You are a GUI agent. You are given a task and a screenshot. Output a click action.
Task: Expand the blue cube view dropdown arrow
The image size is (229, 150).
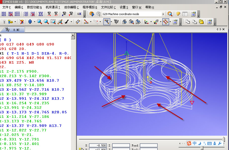pyautogui.click(x=34, y=22)
